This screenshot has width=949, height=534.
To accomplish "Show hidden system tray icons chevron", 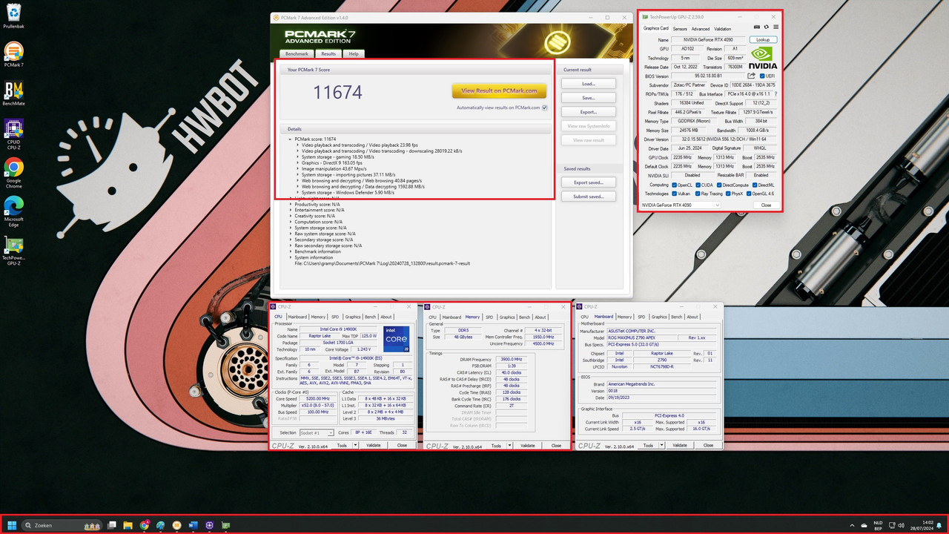I will (x=852, y=525).
